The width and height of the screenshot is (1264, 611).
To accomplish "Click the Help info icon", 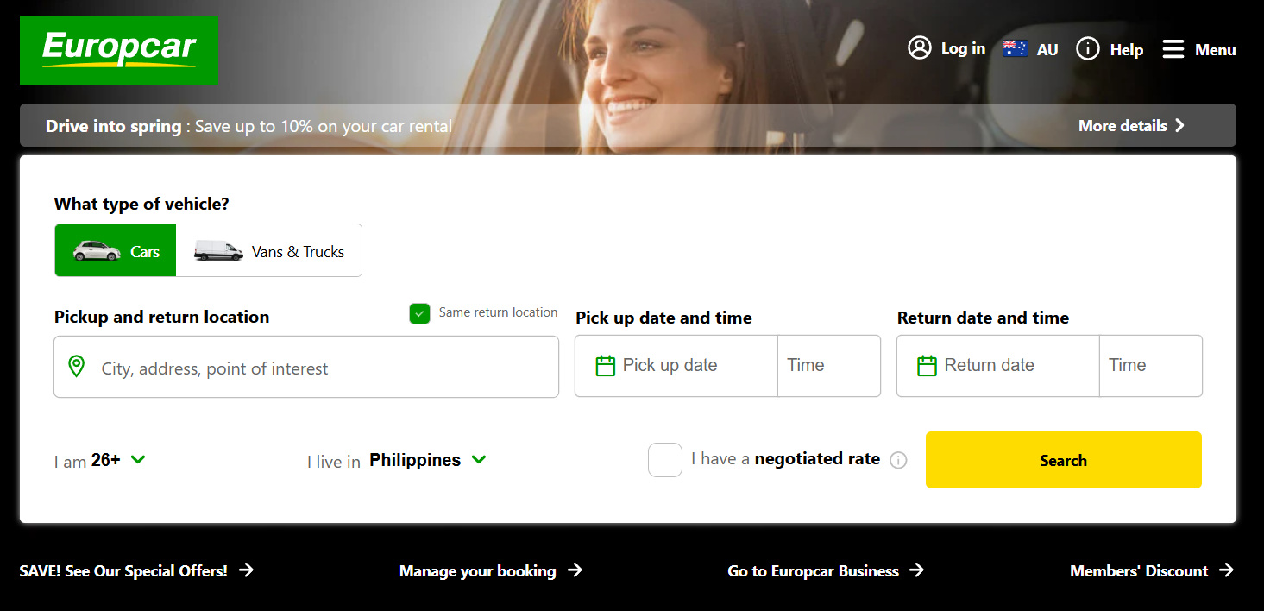I will [x=1087, y=49].
